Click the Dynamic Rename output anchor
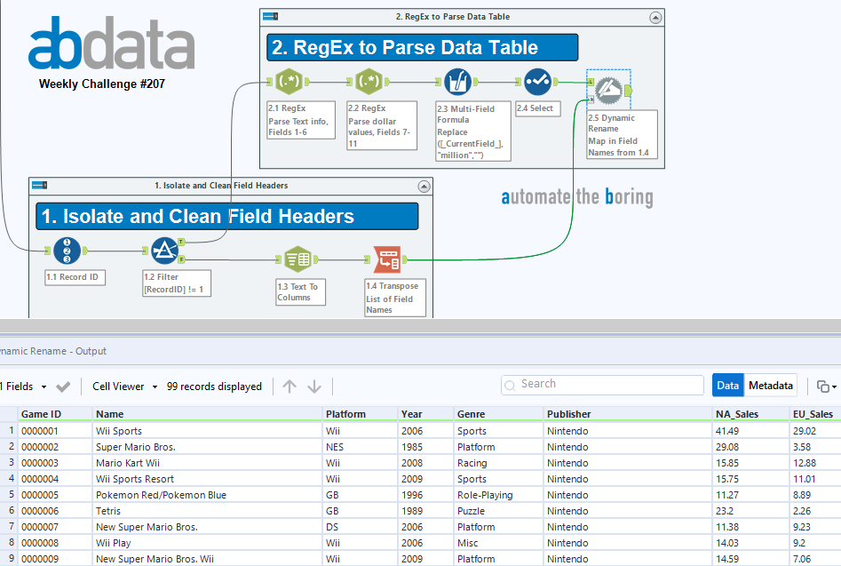The image size is (841, 566). click(x=629, y=91)
